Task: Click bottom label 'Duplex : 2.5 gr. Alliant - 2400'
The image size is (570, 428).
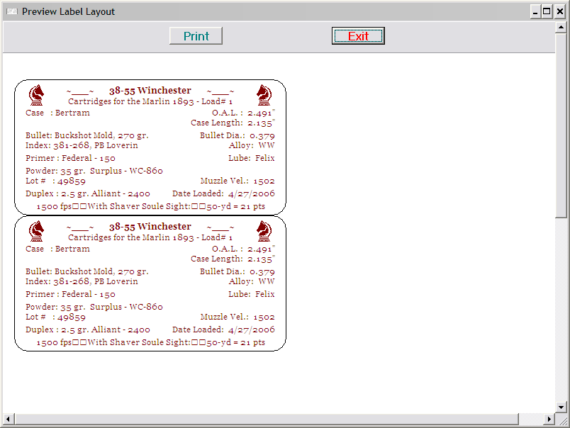Action: 88,330
